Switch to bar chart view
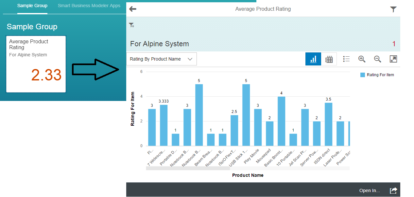 [x=313, y=59]
